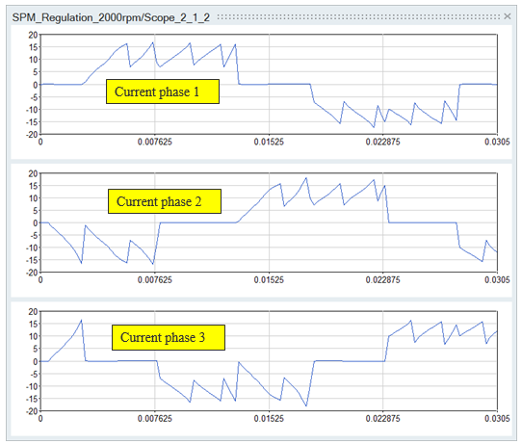Click the Current phase 2 yellow label
Image resolution: width=522 pixels, height=444 pixels.
pos(165,201)
